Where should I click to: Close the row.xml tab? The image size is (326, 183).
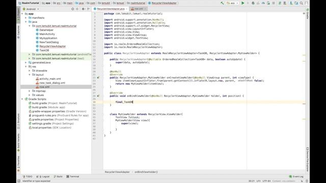coord(145,9)
